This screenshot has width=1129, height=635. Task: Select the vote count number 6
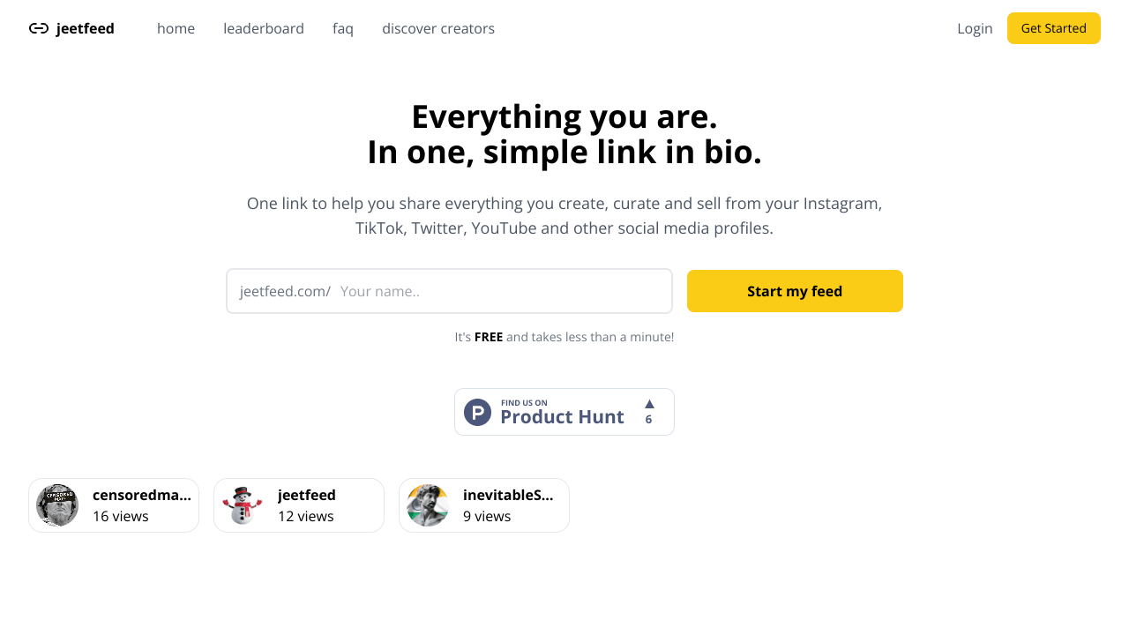coord(648,420)
